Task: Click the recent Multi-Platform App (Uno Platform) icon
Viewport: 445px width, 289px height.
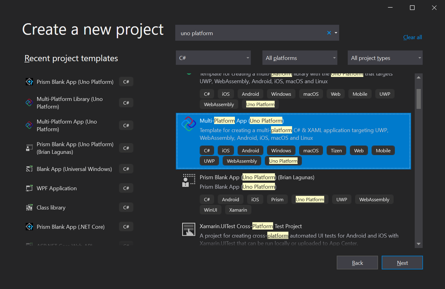Action: [x=29, y=125]
